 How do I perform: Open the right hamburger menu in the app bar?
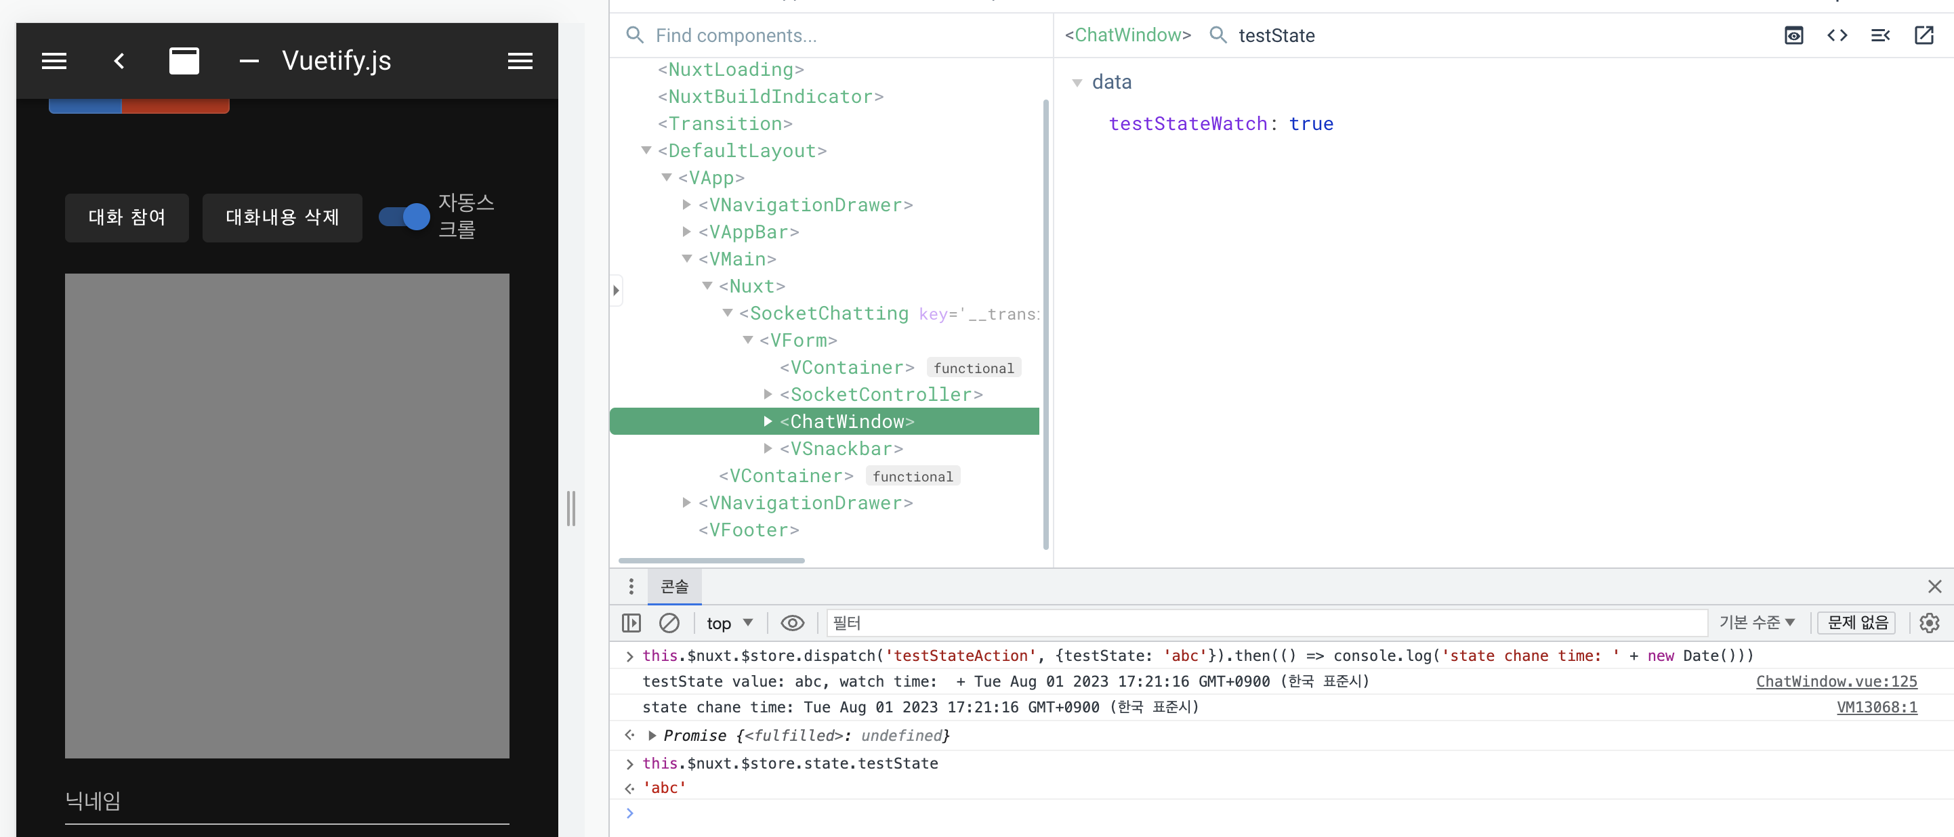click(520, 61)
